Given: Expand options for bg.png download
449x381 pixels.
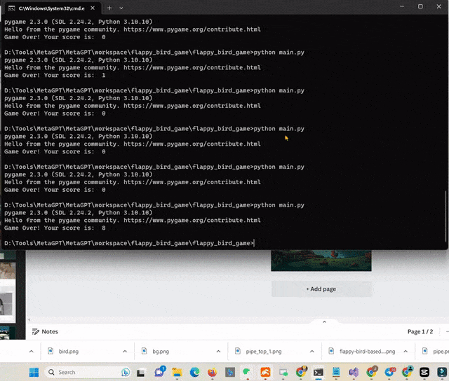Looking at the screenshot, I should [x=218, y=352].
